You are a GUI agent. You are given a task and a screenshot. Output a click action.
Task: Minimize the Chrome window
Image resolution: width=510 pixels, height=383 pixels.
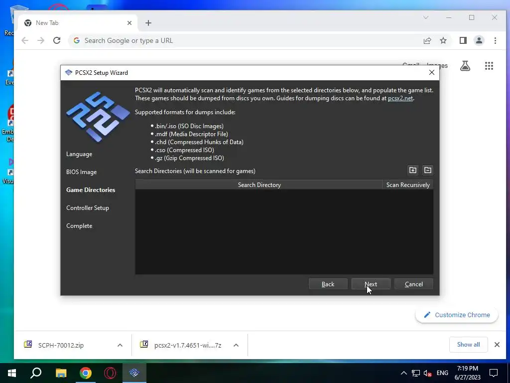[449, 17]
